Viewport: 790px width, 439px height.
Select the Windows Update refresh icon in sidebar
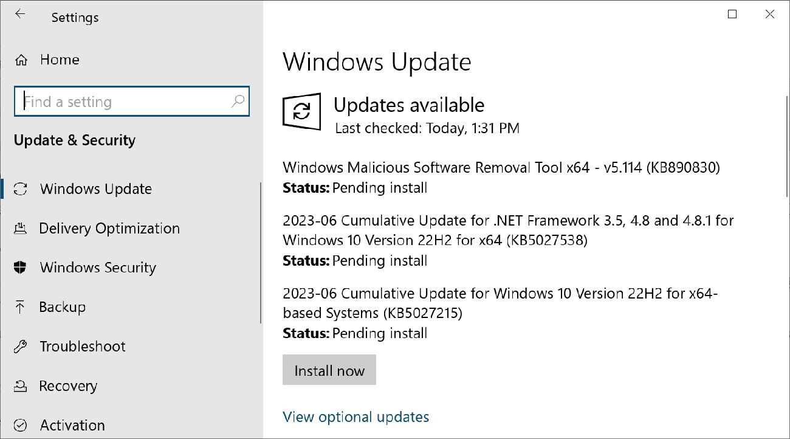click(x=20, y=188)
